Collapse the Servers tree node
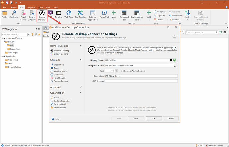Viewport: 229px width, 147px height. (4, 42)
